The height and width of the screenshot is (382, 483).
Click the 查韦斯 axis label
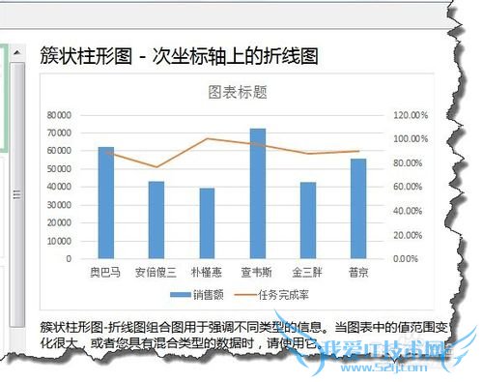[x=257, y=273]
